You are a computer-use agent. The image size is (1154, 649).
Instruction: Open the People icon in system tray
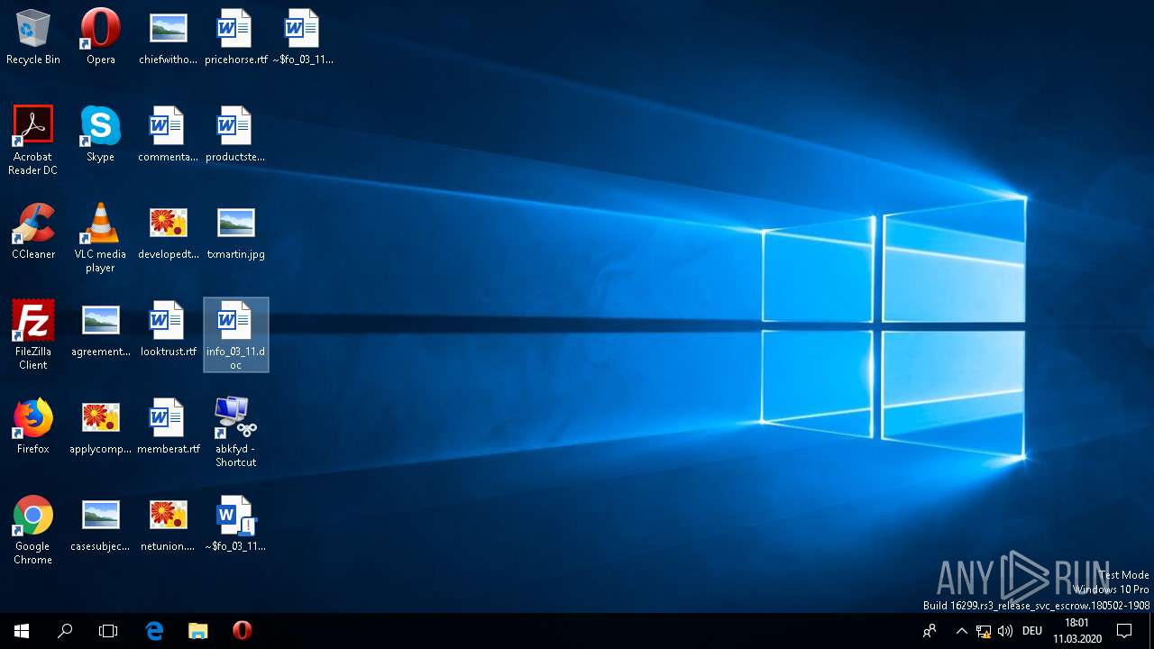pos(930,631)
